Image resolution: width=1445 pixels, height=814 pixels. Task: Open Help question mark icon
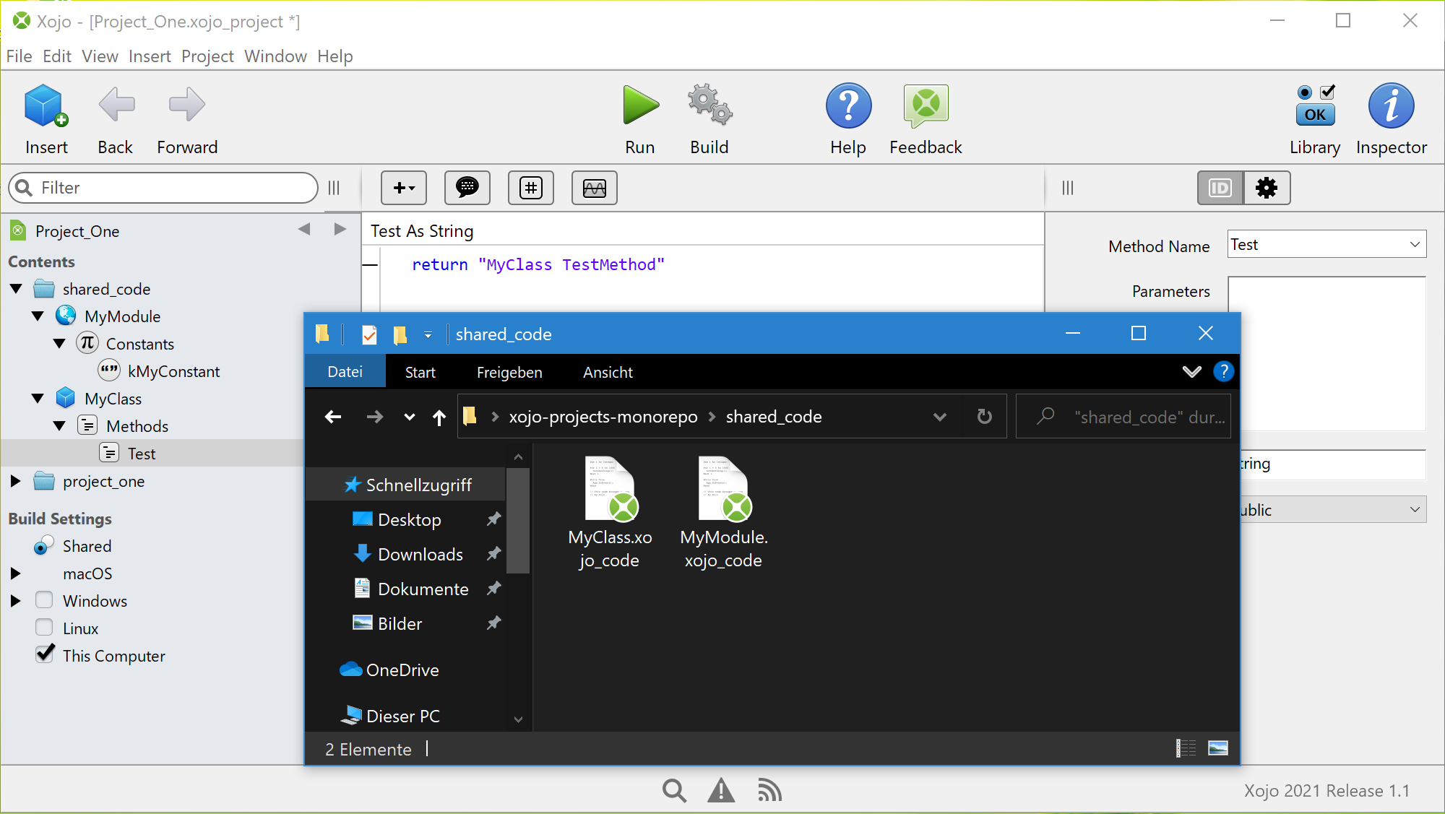(848, 105)
